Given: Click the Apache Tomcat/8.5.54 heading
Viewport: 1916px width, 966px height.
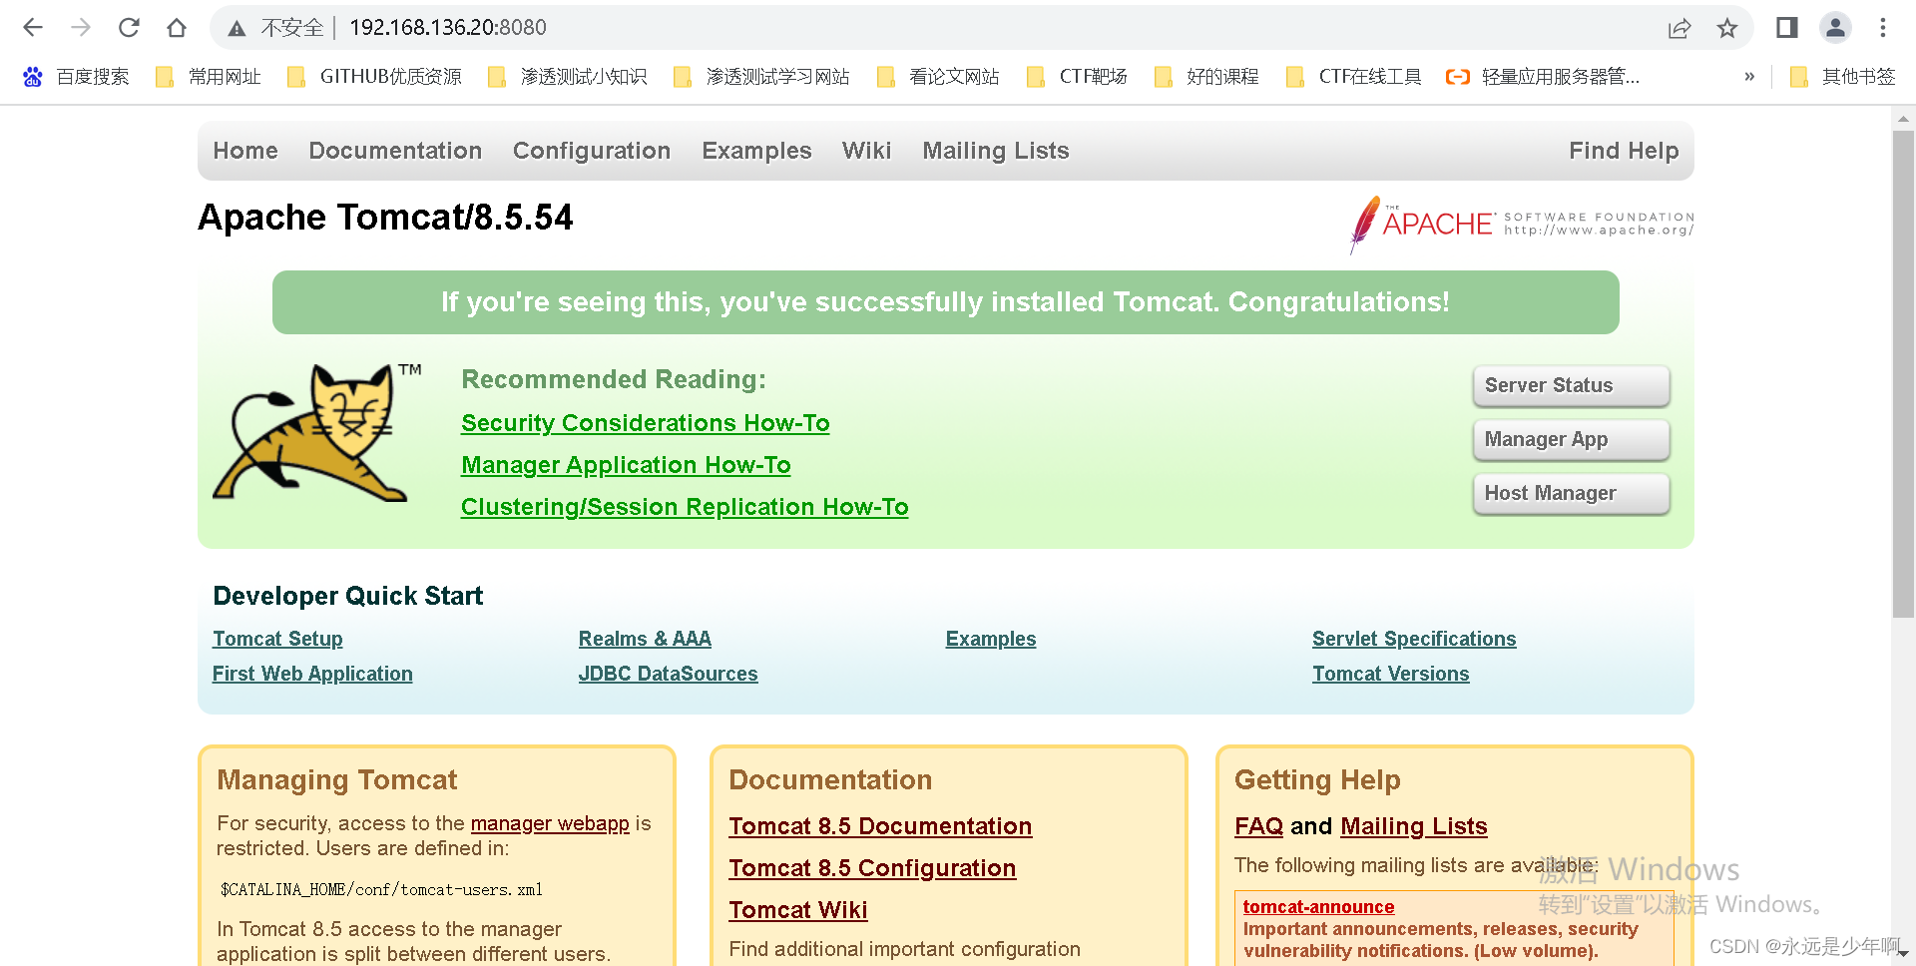Looking at the screenshot, I should (385, 218).
